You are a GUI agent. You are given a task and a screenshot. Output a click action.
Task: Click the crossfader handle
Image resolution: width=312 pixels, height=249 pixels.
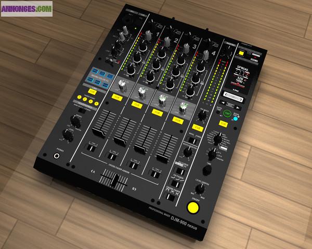(x=115, y=181)
